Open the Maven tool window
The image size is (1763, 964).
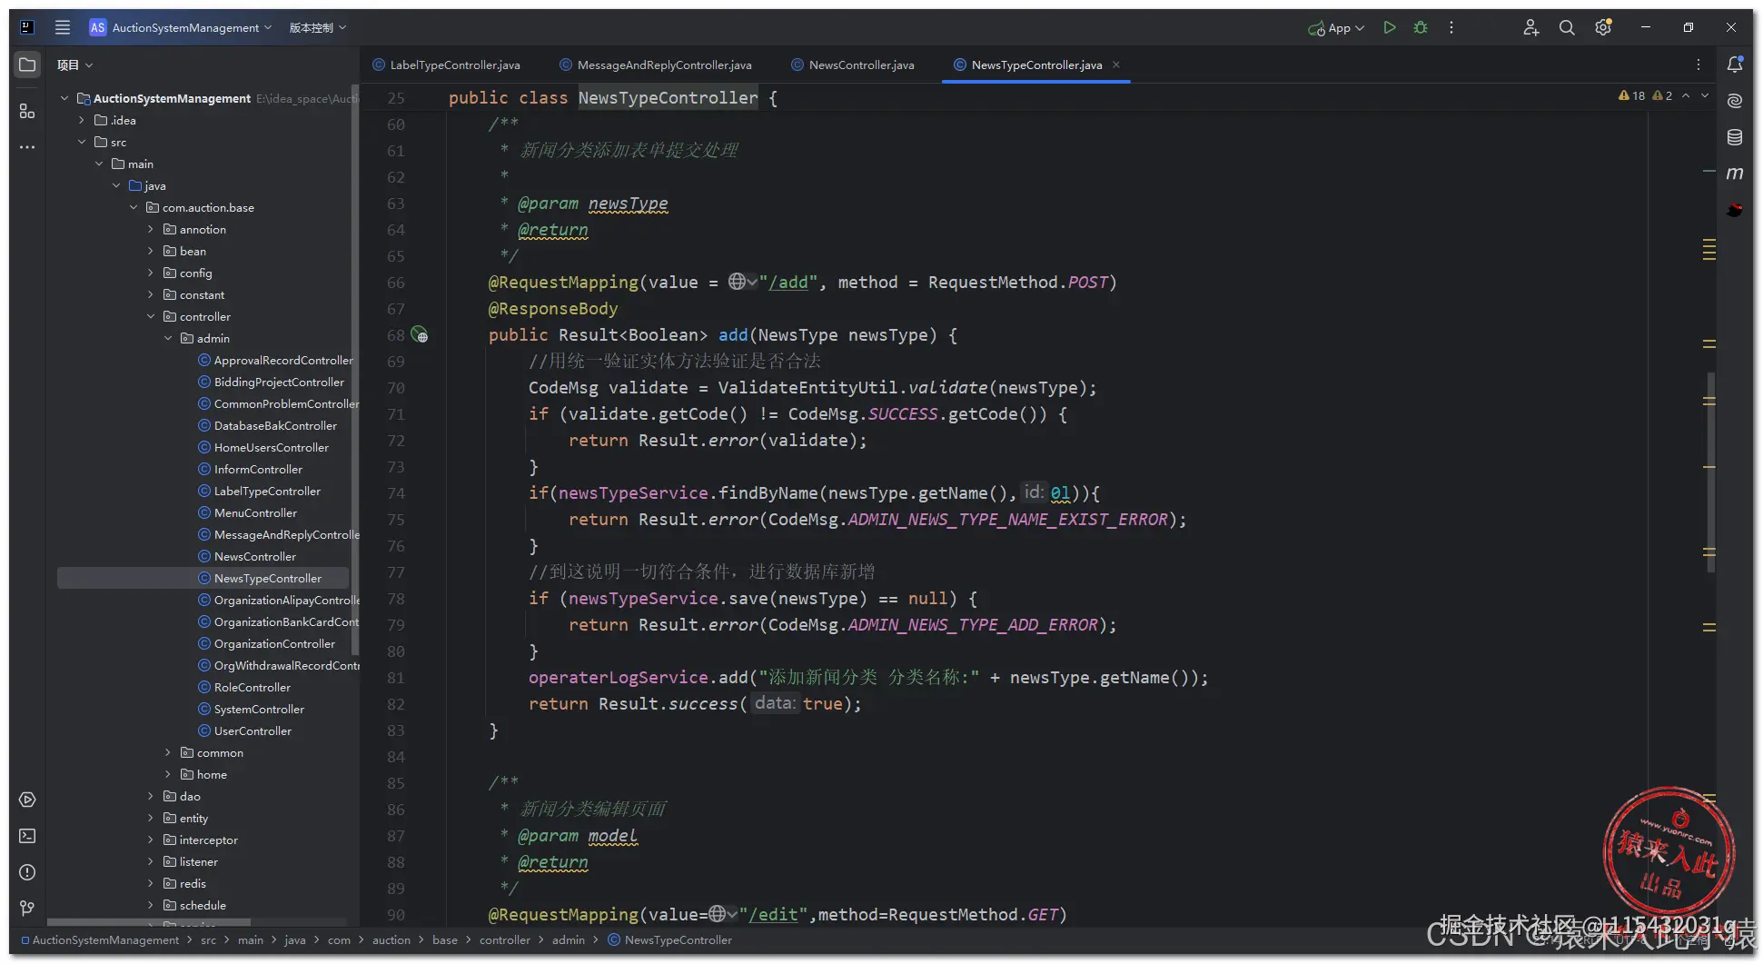pos(1735,174)
